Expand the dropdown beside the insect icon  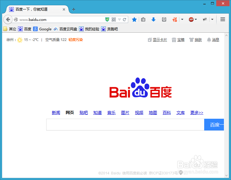(x=212, y=19)
